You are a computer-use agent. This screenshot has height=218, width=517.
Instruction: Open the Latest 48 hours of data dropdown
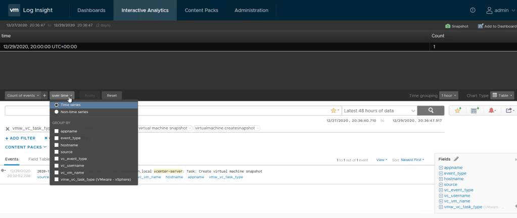[x=380, y=111]
